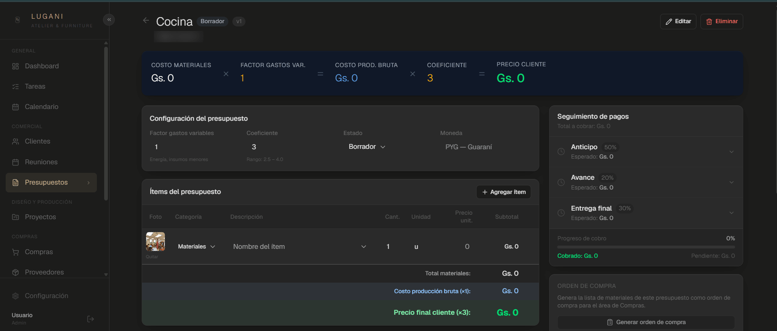The width and height of the screenshot is (777, 331).
Task: Click the Compras shopping cart icon
Action: 15,252
